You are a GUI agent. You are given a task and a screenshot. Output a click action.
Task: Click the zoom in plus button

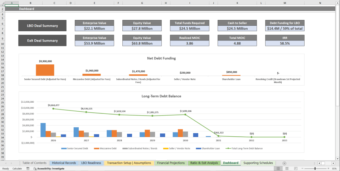[x=328, y=168]
